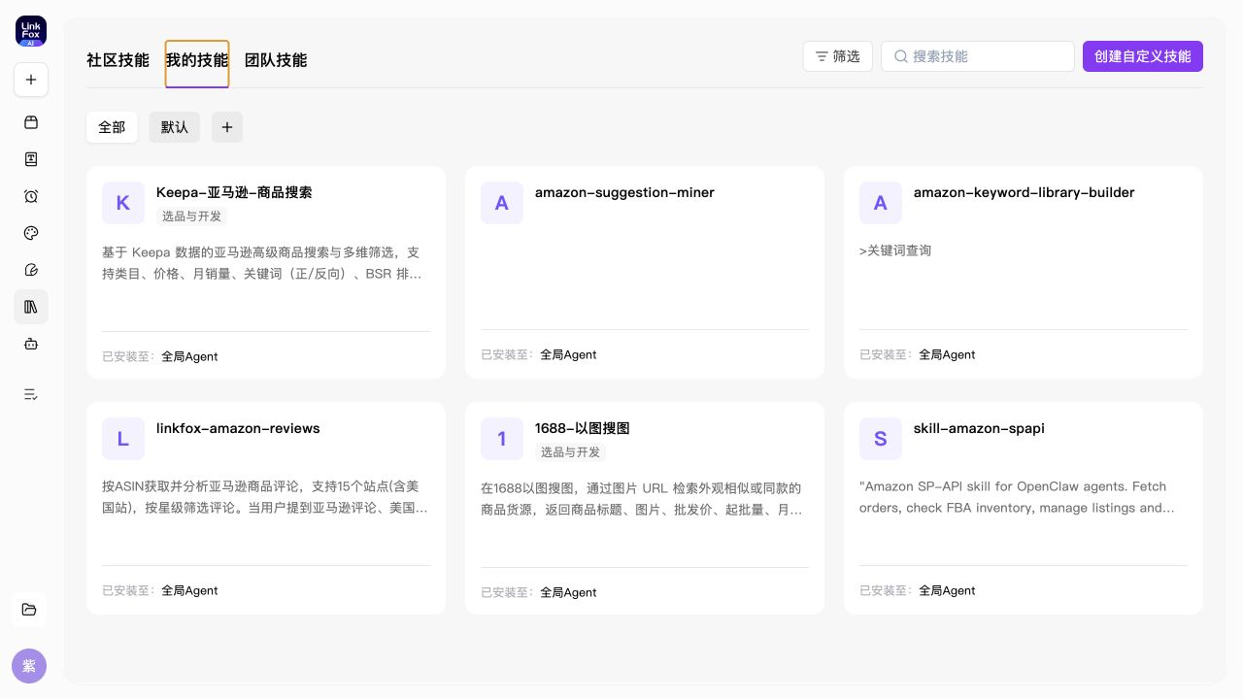
Task: Click 全局Agent on amazon-keyword-library-builder card
Action: pyautogui.click(x=947, y=354)
